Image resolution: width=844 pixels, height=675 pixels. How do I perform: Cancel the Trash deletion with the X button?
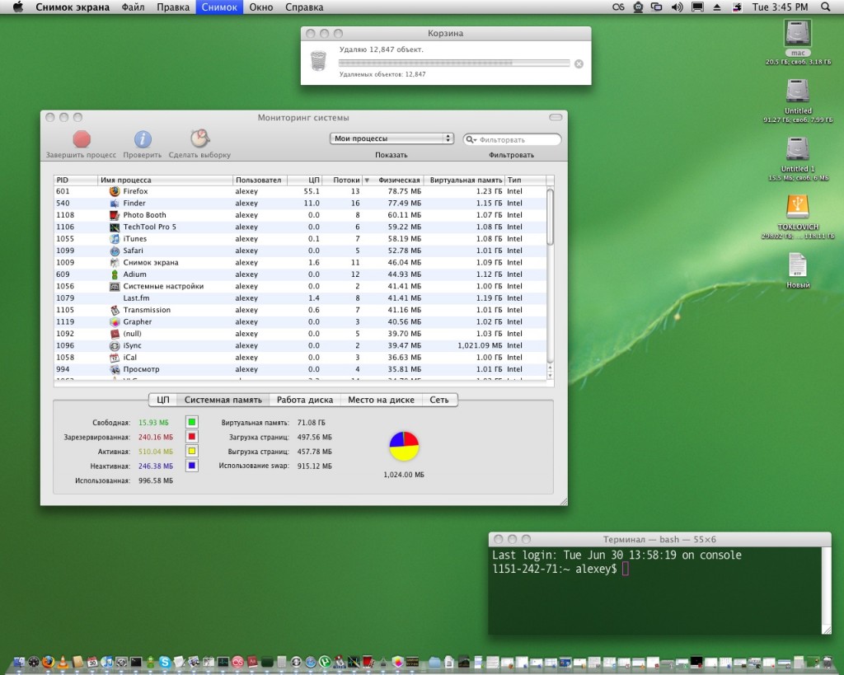click(579, 63)
